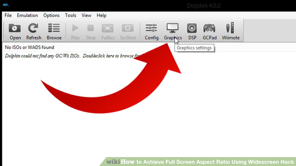Open the Emulation menu
This screenshot has width=296, height=166.
pos(27,15)
